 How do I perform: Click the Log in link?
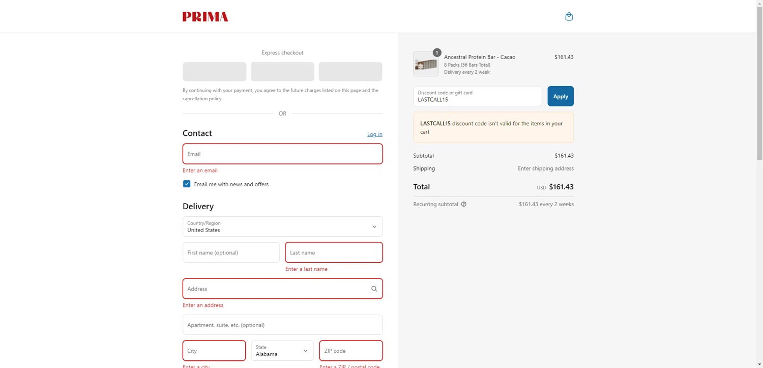pyautogui.click(x=375, y=134)
